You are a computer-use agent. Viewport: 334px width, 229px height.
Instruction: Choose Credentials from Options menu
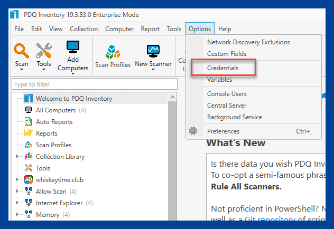click(x=222, y=68)
